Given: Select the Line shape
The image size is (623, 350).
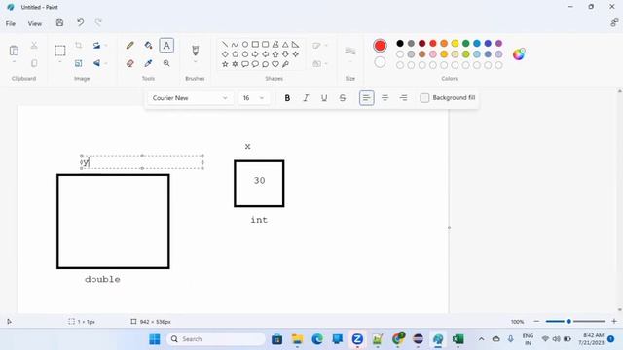Looking at the screenshot, I should 225,44.
